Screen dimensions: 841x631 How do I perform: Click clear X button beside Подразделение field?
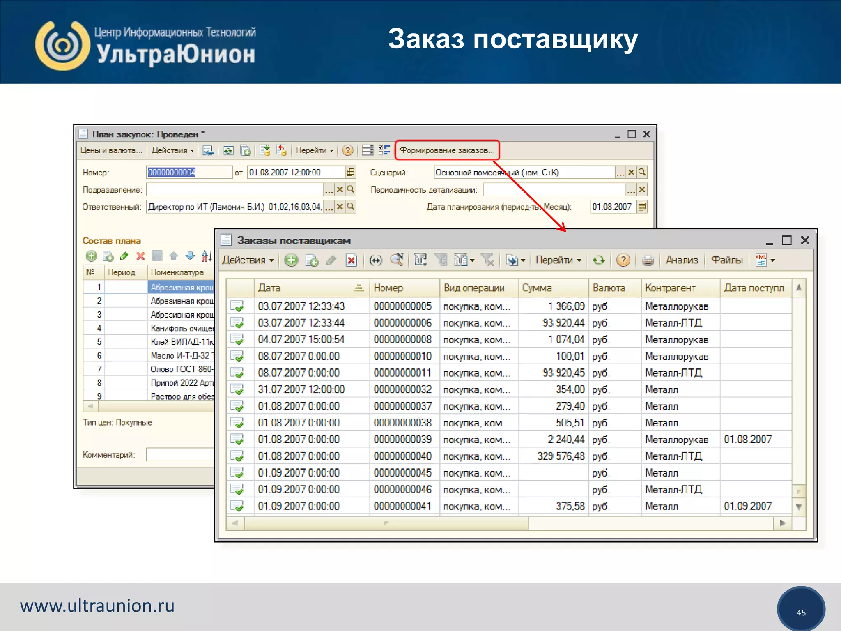[340, 189]
